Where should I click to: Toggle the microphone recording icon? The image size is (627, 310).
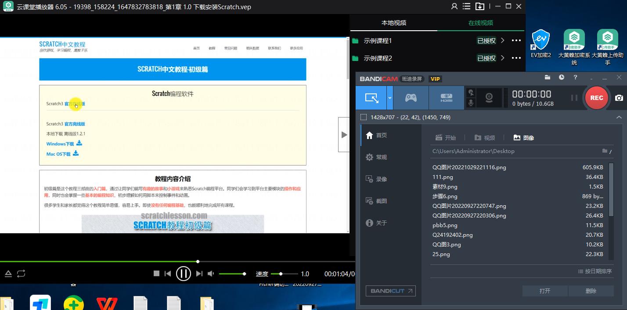pyautogui.click(x=471, y=103)
